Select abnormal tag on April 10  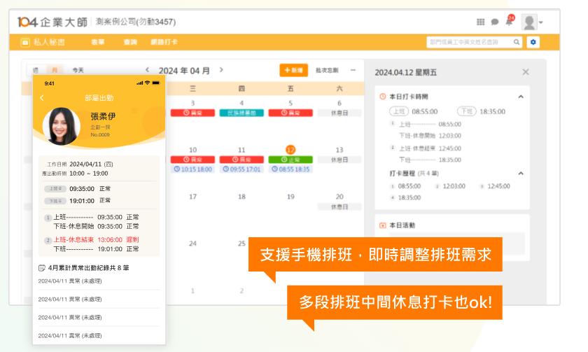coord(192,160)
